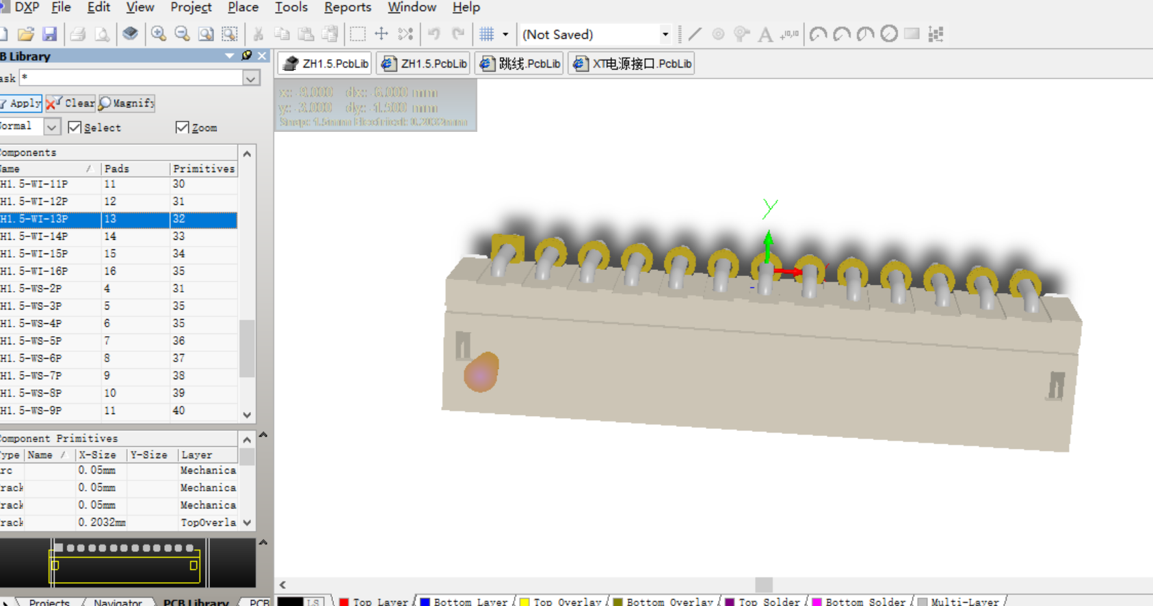Select the red Top Layer tab
This screenshot has height=606, width=1153.
click(x=373, y=602)
